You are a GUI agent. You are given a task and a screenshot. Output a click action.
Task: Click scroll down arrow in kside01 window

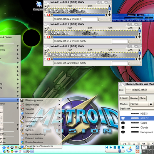pyautogui.click(x=109, y=12)
